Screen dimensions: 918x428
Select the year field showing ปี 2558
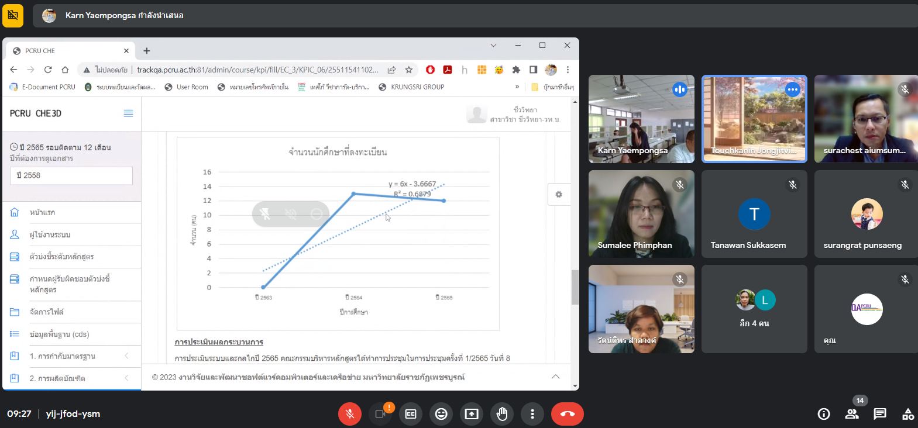pyautogui.click(x=71, y=175)
